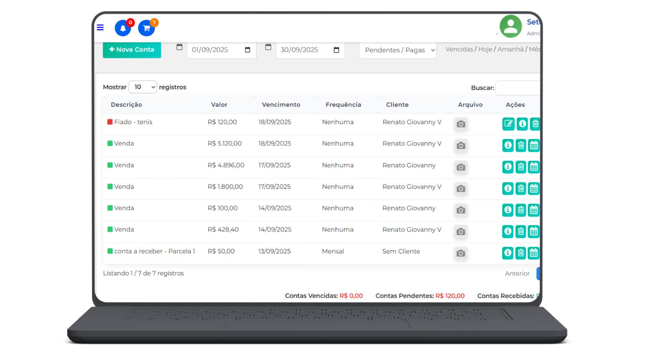
Task: Filter by Vencidas link
Action: pos(459,49)
